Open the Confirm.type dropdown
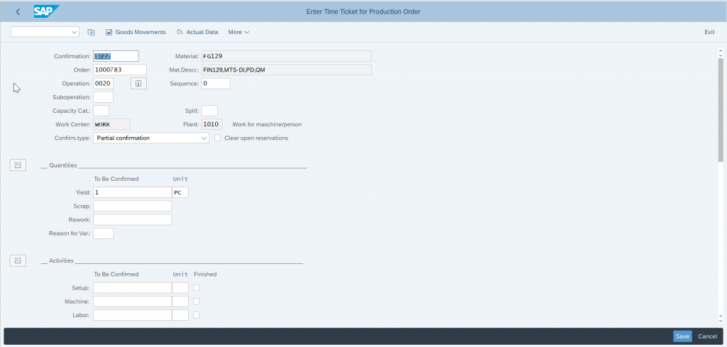 tap(204, 138)
